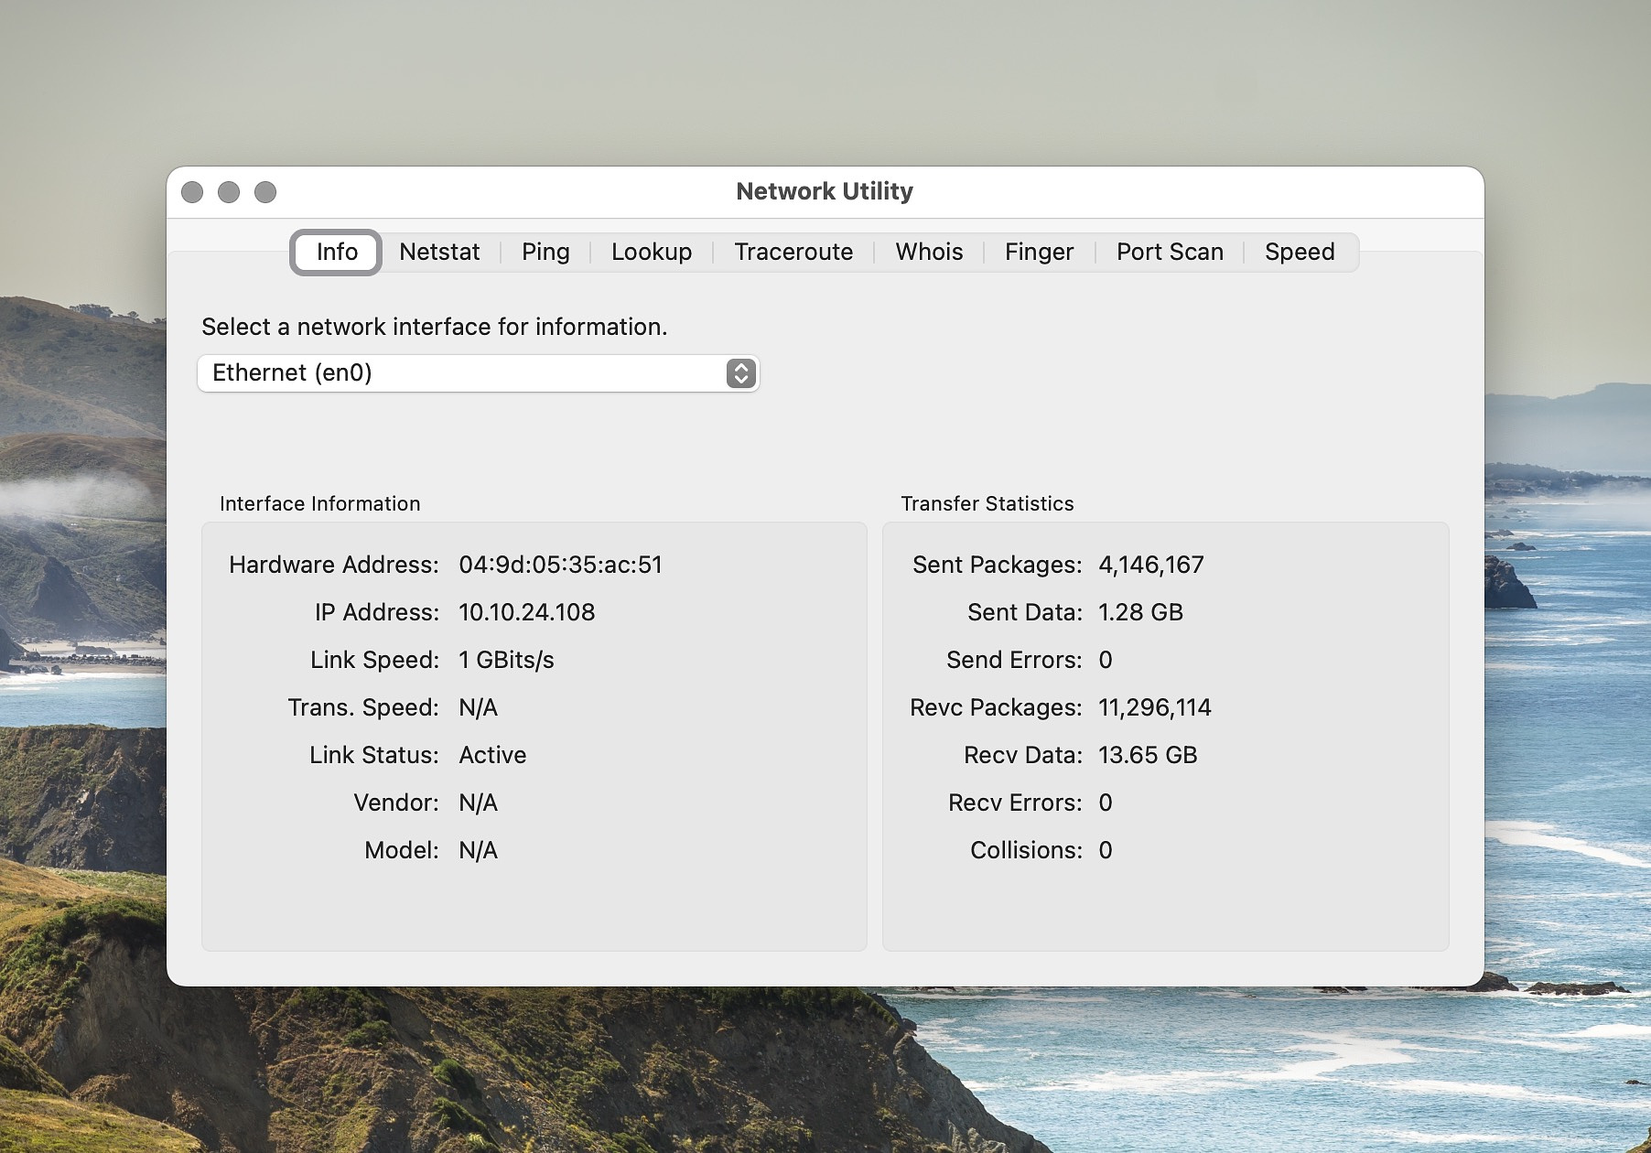Click the Model N/A value
The image size is (1651, 1153).
[x=478, y=850]
